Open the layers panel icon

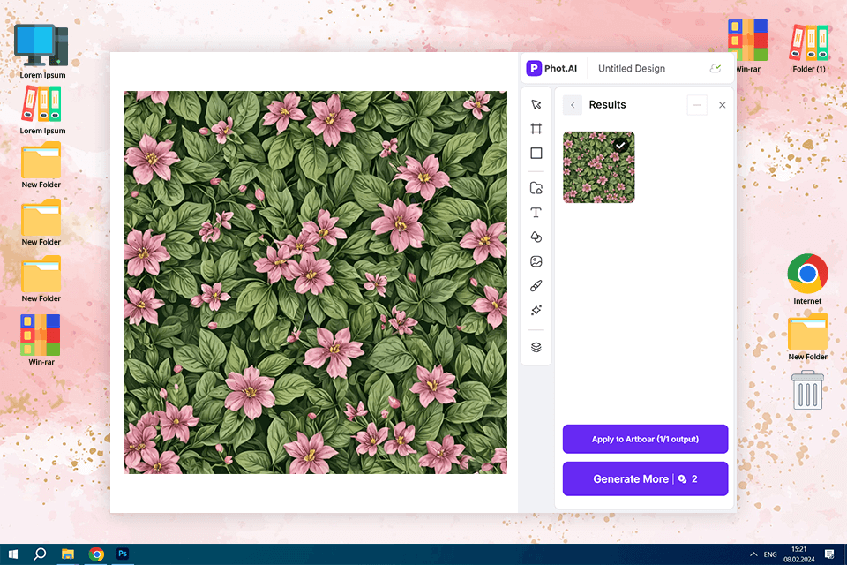(x=536, y=347)
